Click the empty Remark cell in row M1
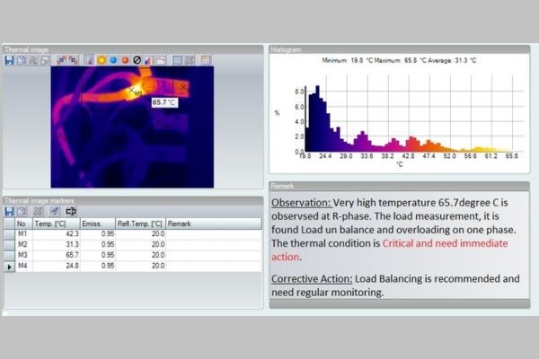The width and height of the screenshot is (539, 359). [x=214, y=234]
